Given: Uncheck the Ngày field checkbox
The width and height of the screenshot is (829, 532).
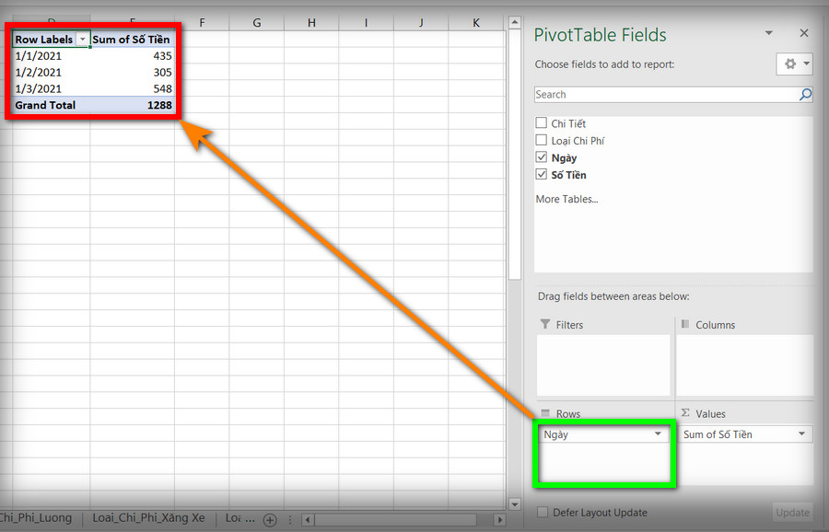Looking at the screenshot, I should (542, 157).
